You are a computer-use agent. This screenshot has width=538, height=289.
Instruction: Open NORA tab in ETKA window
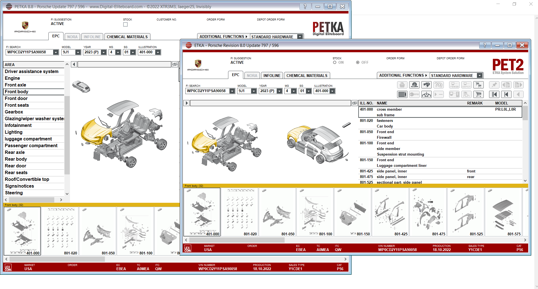[252, 76]
